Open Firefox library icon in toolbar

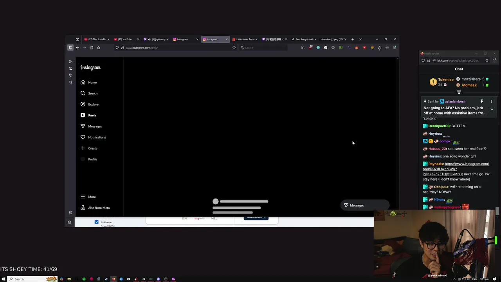(303, 48)
